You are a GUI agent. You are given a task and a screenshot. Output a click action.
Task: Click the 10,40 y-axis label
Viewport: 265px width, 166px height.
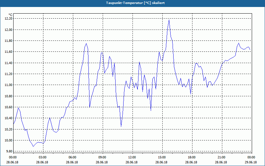click(x=9, y=118)
